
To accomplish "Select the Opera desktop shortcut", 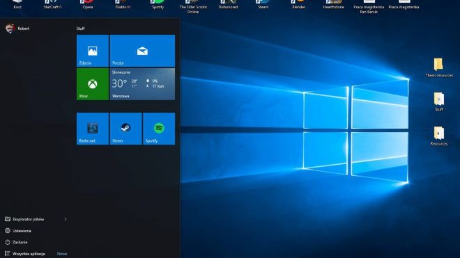I will pyautogui.click(x=87, y=4).
